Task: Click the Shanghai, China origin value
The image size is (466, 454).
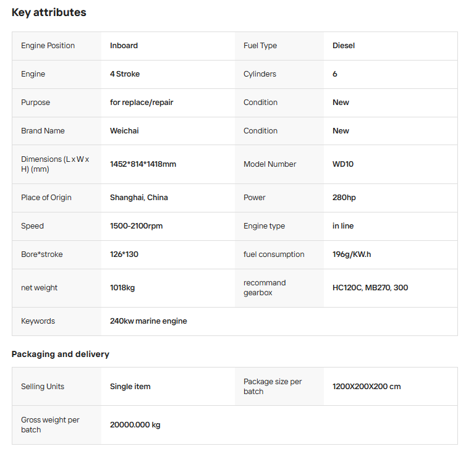Action: pos(139,198)
